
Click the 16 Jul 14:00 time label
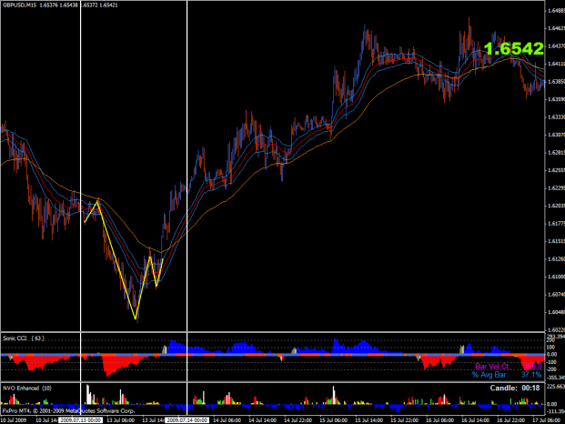(x=475, y=420)
